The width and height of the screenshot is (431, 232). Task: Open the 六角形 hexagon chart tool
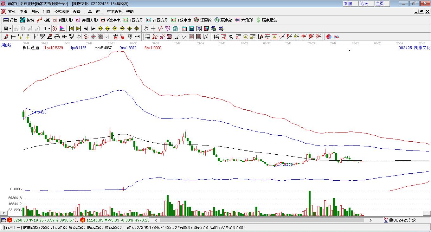(x=244, y=20)
